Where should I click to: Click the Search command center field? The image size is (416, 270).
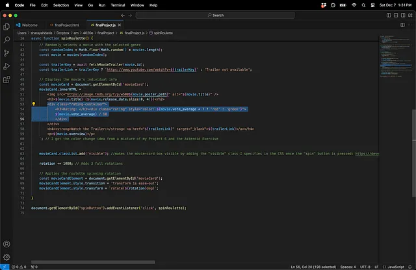tap(214, 15)
